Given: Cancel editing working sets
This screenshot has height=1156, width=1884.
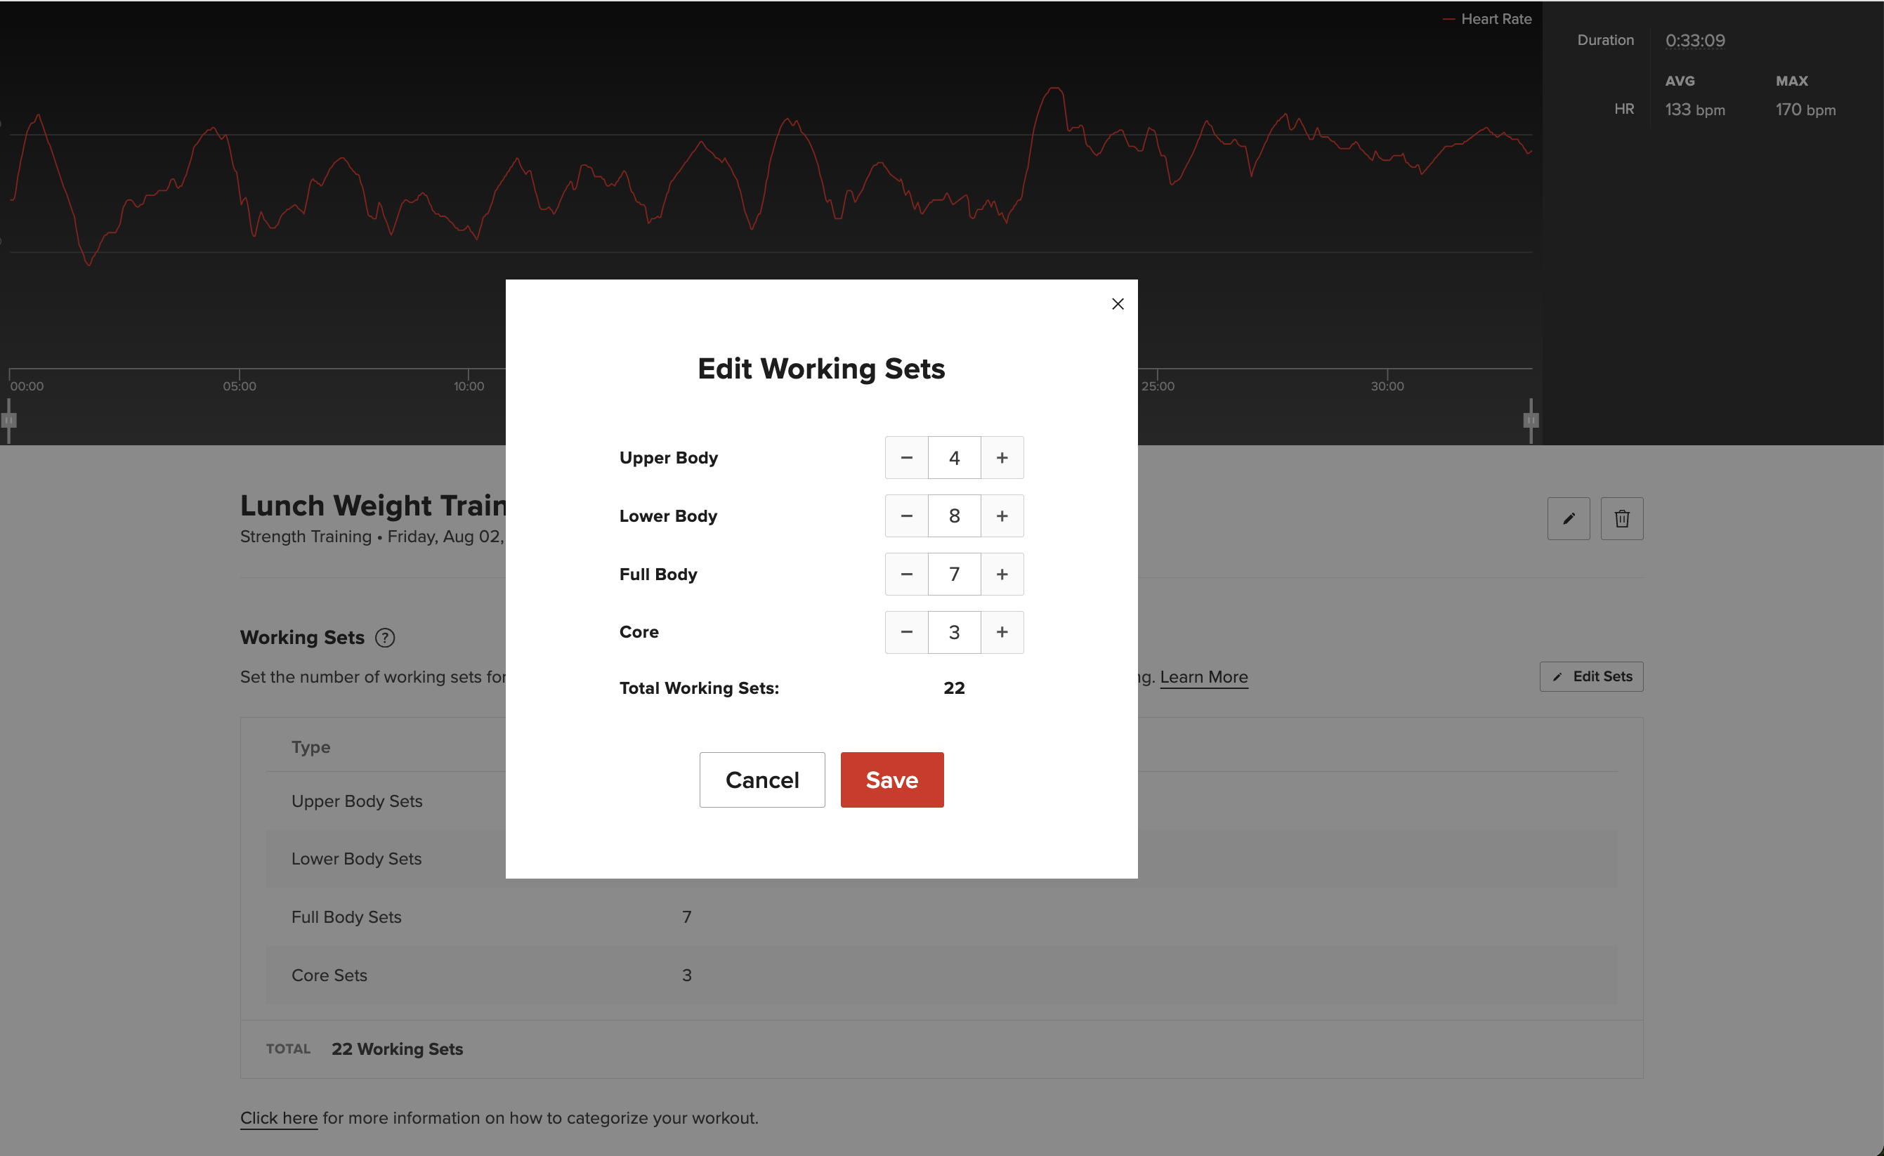Looking at the screenshot, I should point(761,779).
